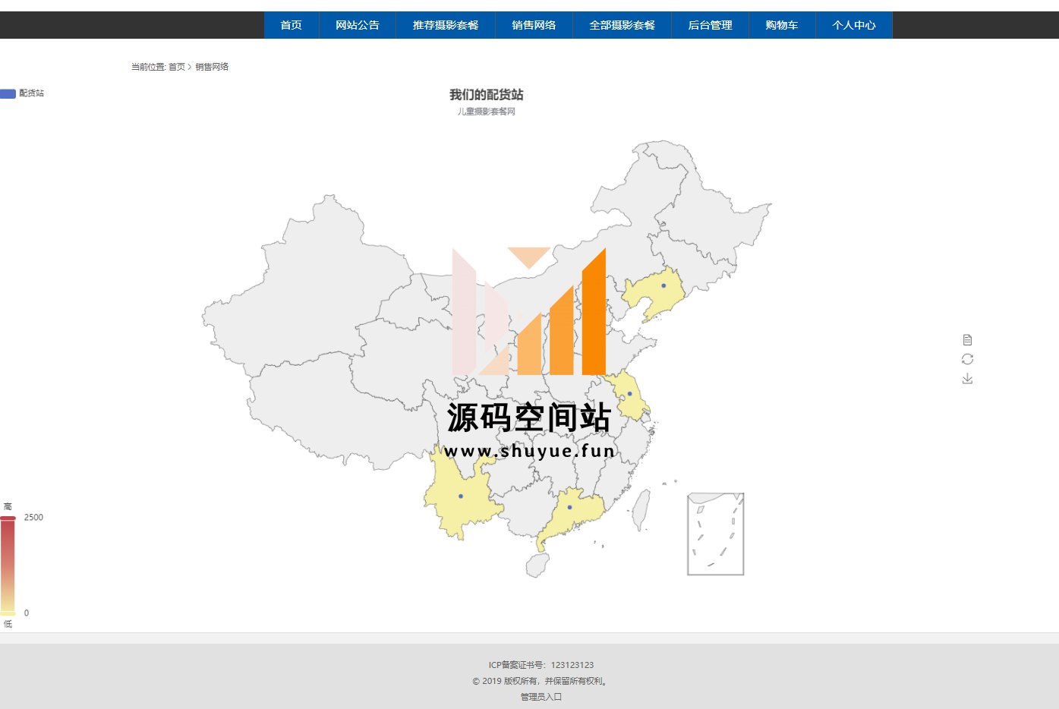Click the 儿童摄影套餐网 subtitle link
This screenshot has width=1059, height=709.
coord(486,112)
